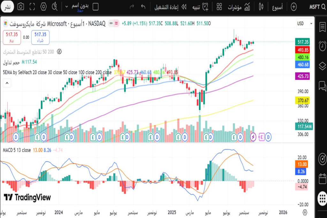Open the USD currency dropdown
This screenshot has height=218, width=327.
point(304,24)
